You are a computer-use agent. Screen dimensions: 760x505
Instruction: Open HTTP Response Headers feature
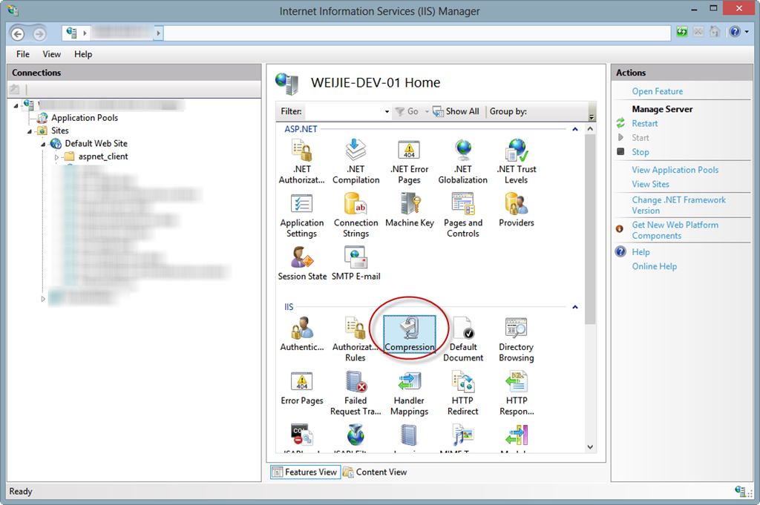pyautogui.click(x=517, y=393)
